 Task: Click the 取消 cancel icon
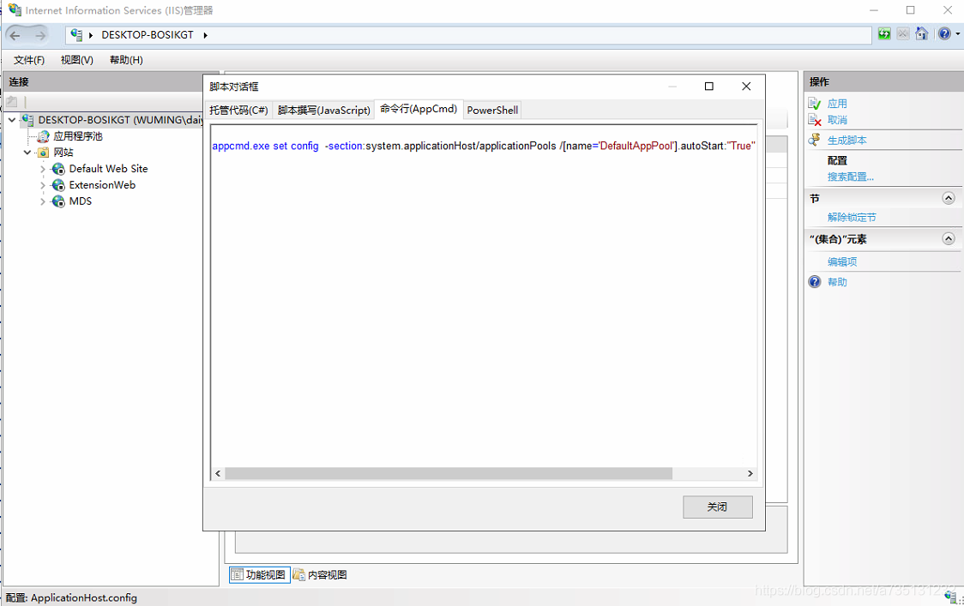pos(815,120)
